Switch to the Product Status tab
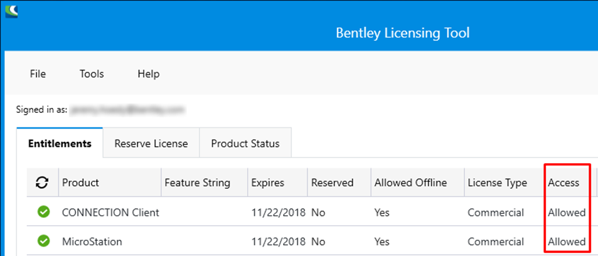This screenshot has width=598, height=256. click(245, 143)
